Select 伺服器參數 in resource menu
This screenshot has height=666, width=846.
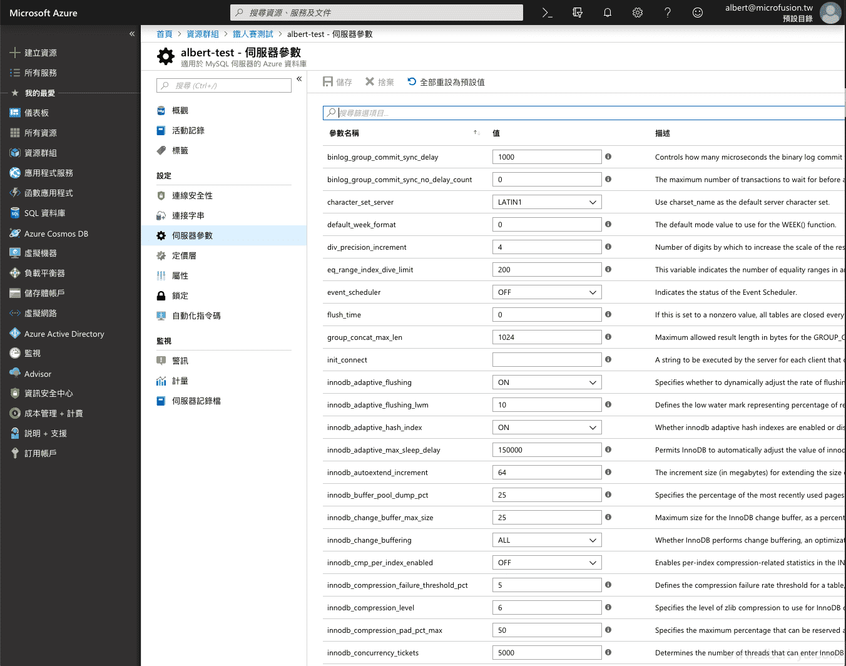224,235
